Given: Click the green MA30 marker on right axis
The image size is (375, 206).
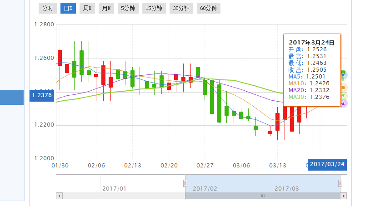Looking at the screenshot, I should 344,95.
